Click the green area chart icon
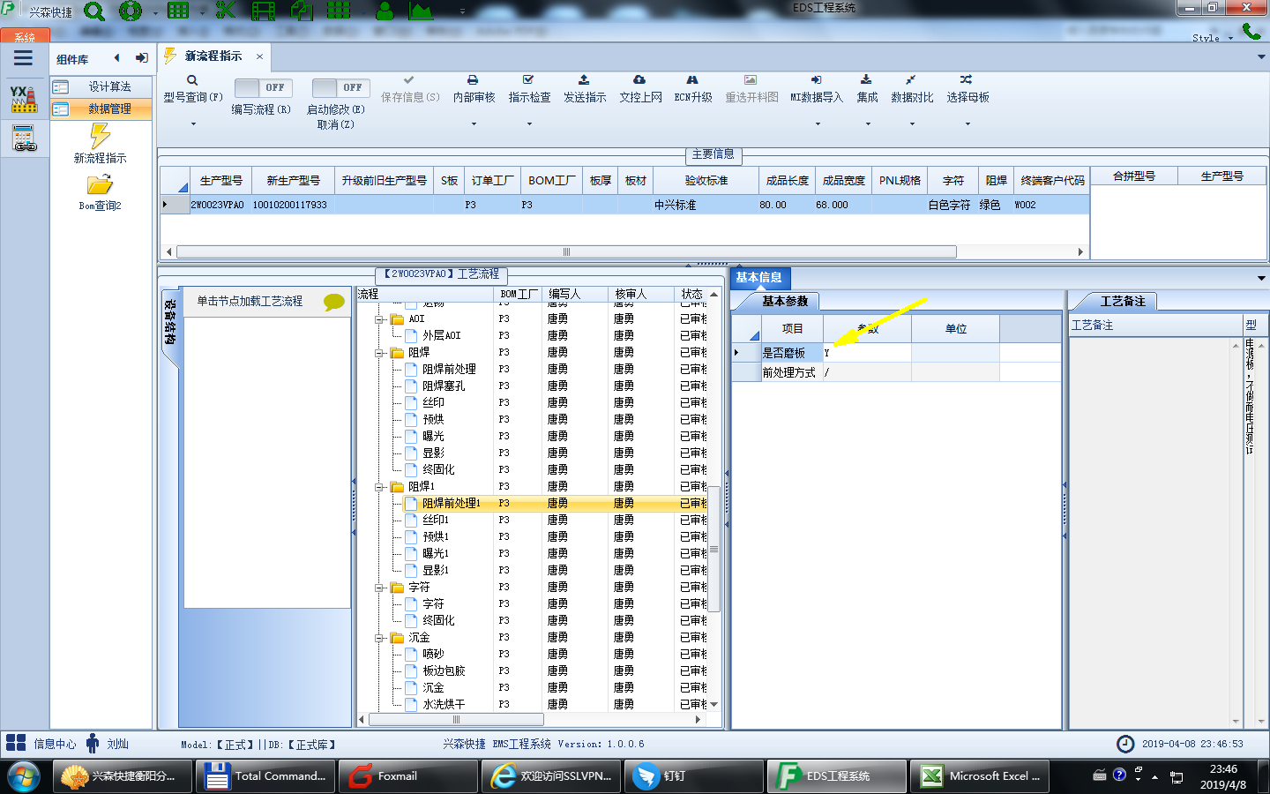 (421, 11)
